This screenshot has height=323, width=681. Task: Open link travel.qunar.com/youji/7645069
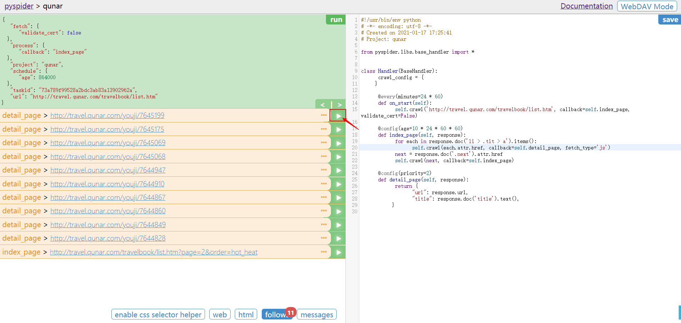pyautogui.click(x=108, y=143)
